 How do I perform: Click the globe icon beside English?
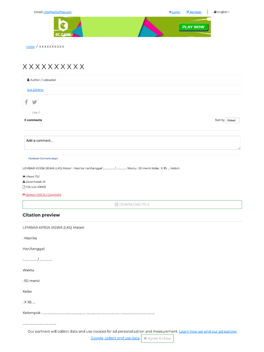point(215,12)
